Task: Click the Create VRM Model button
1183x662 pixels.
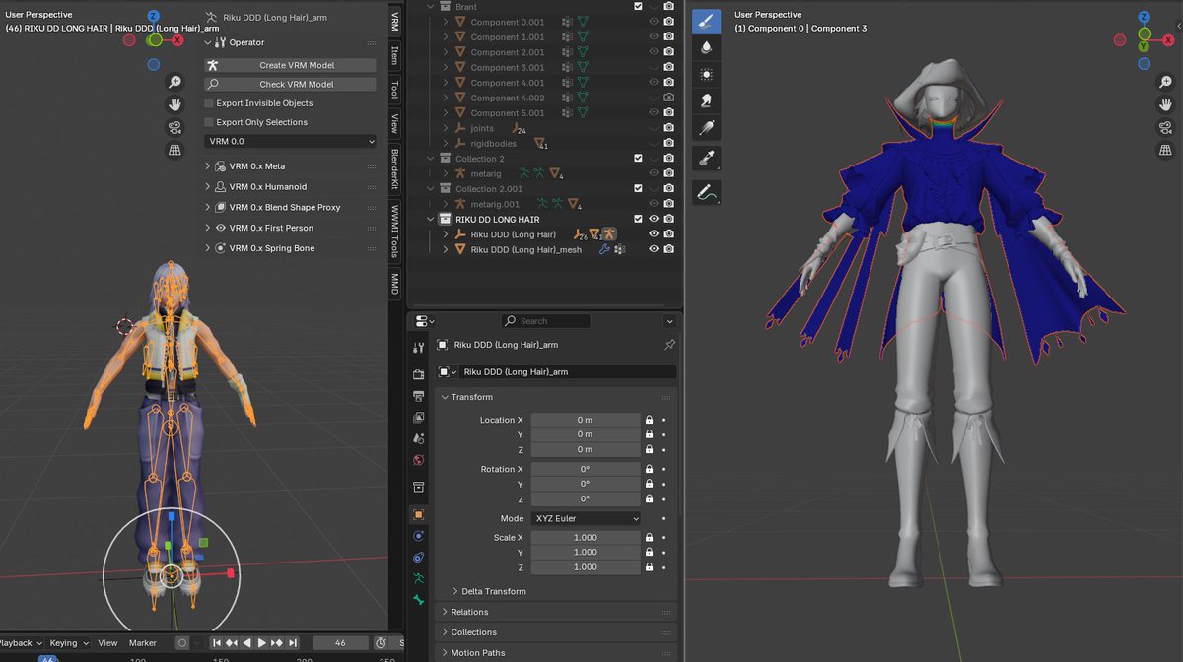Action: point(290,65)
